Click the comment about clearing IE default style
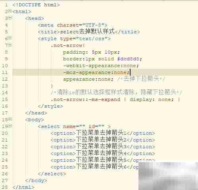 click(117, 92)
